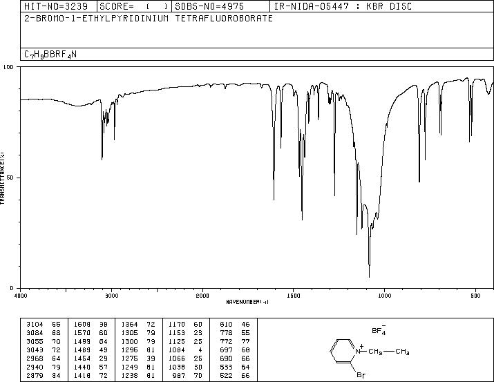This screenshot has height=382, width=494.
Task: Click the 697 peak listing
Action: point(226,350)
